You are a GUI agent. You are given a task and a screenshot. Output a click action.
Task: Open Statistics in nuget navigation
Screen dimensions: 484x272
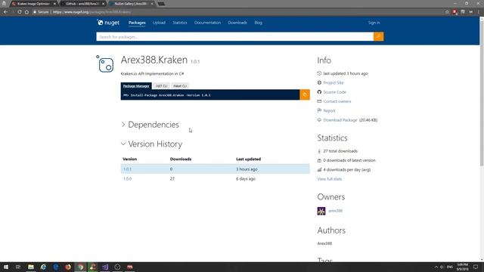[180, 23]
